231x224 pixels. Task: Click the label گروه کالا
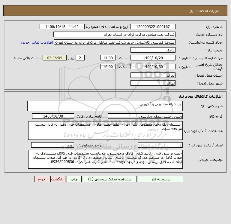coord(215,116)
